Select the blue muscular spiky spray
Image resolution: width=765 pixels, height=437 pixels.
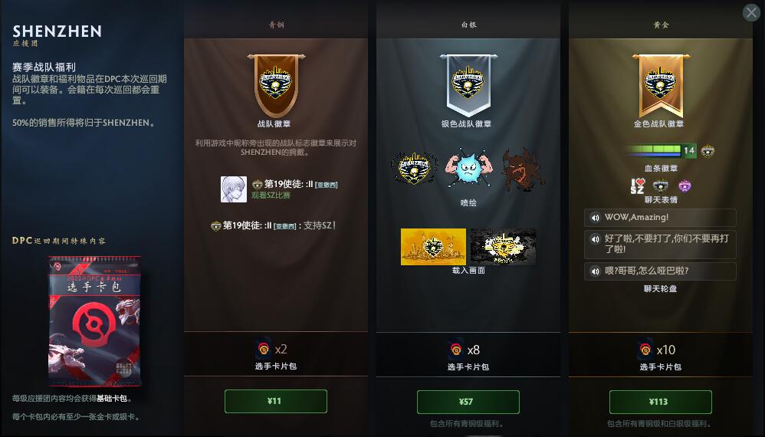point(468,169)
